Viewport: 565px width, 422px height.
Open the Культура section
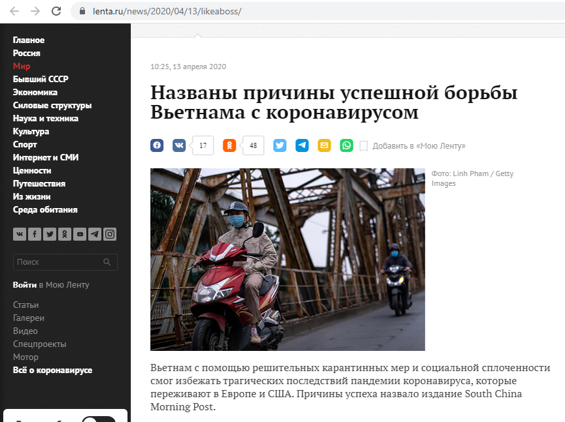(31, 131)
